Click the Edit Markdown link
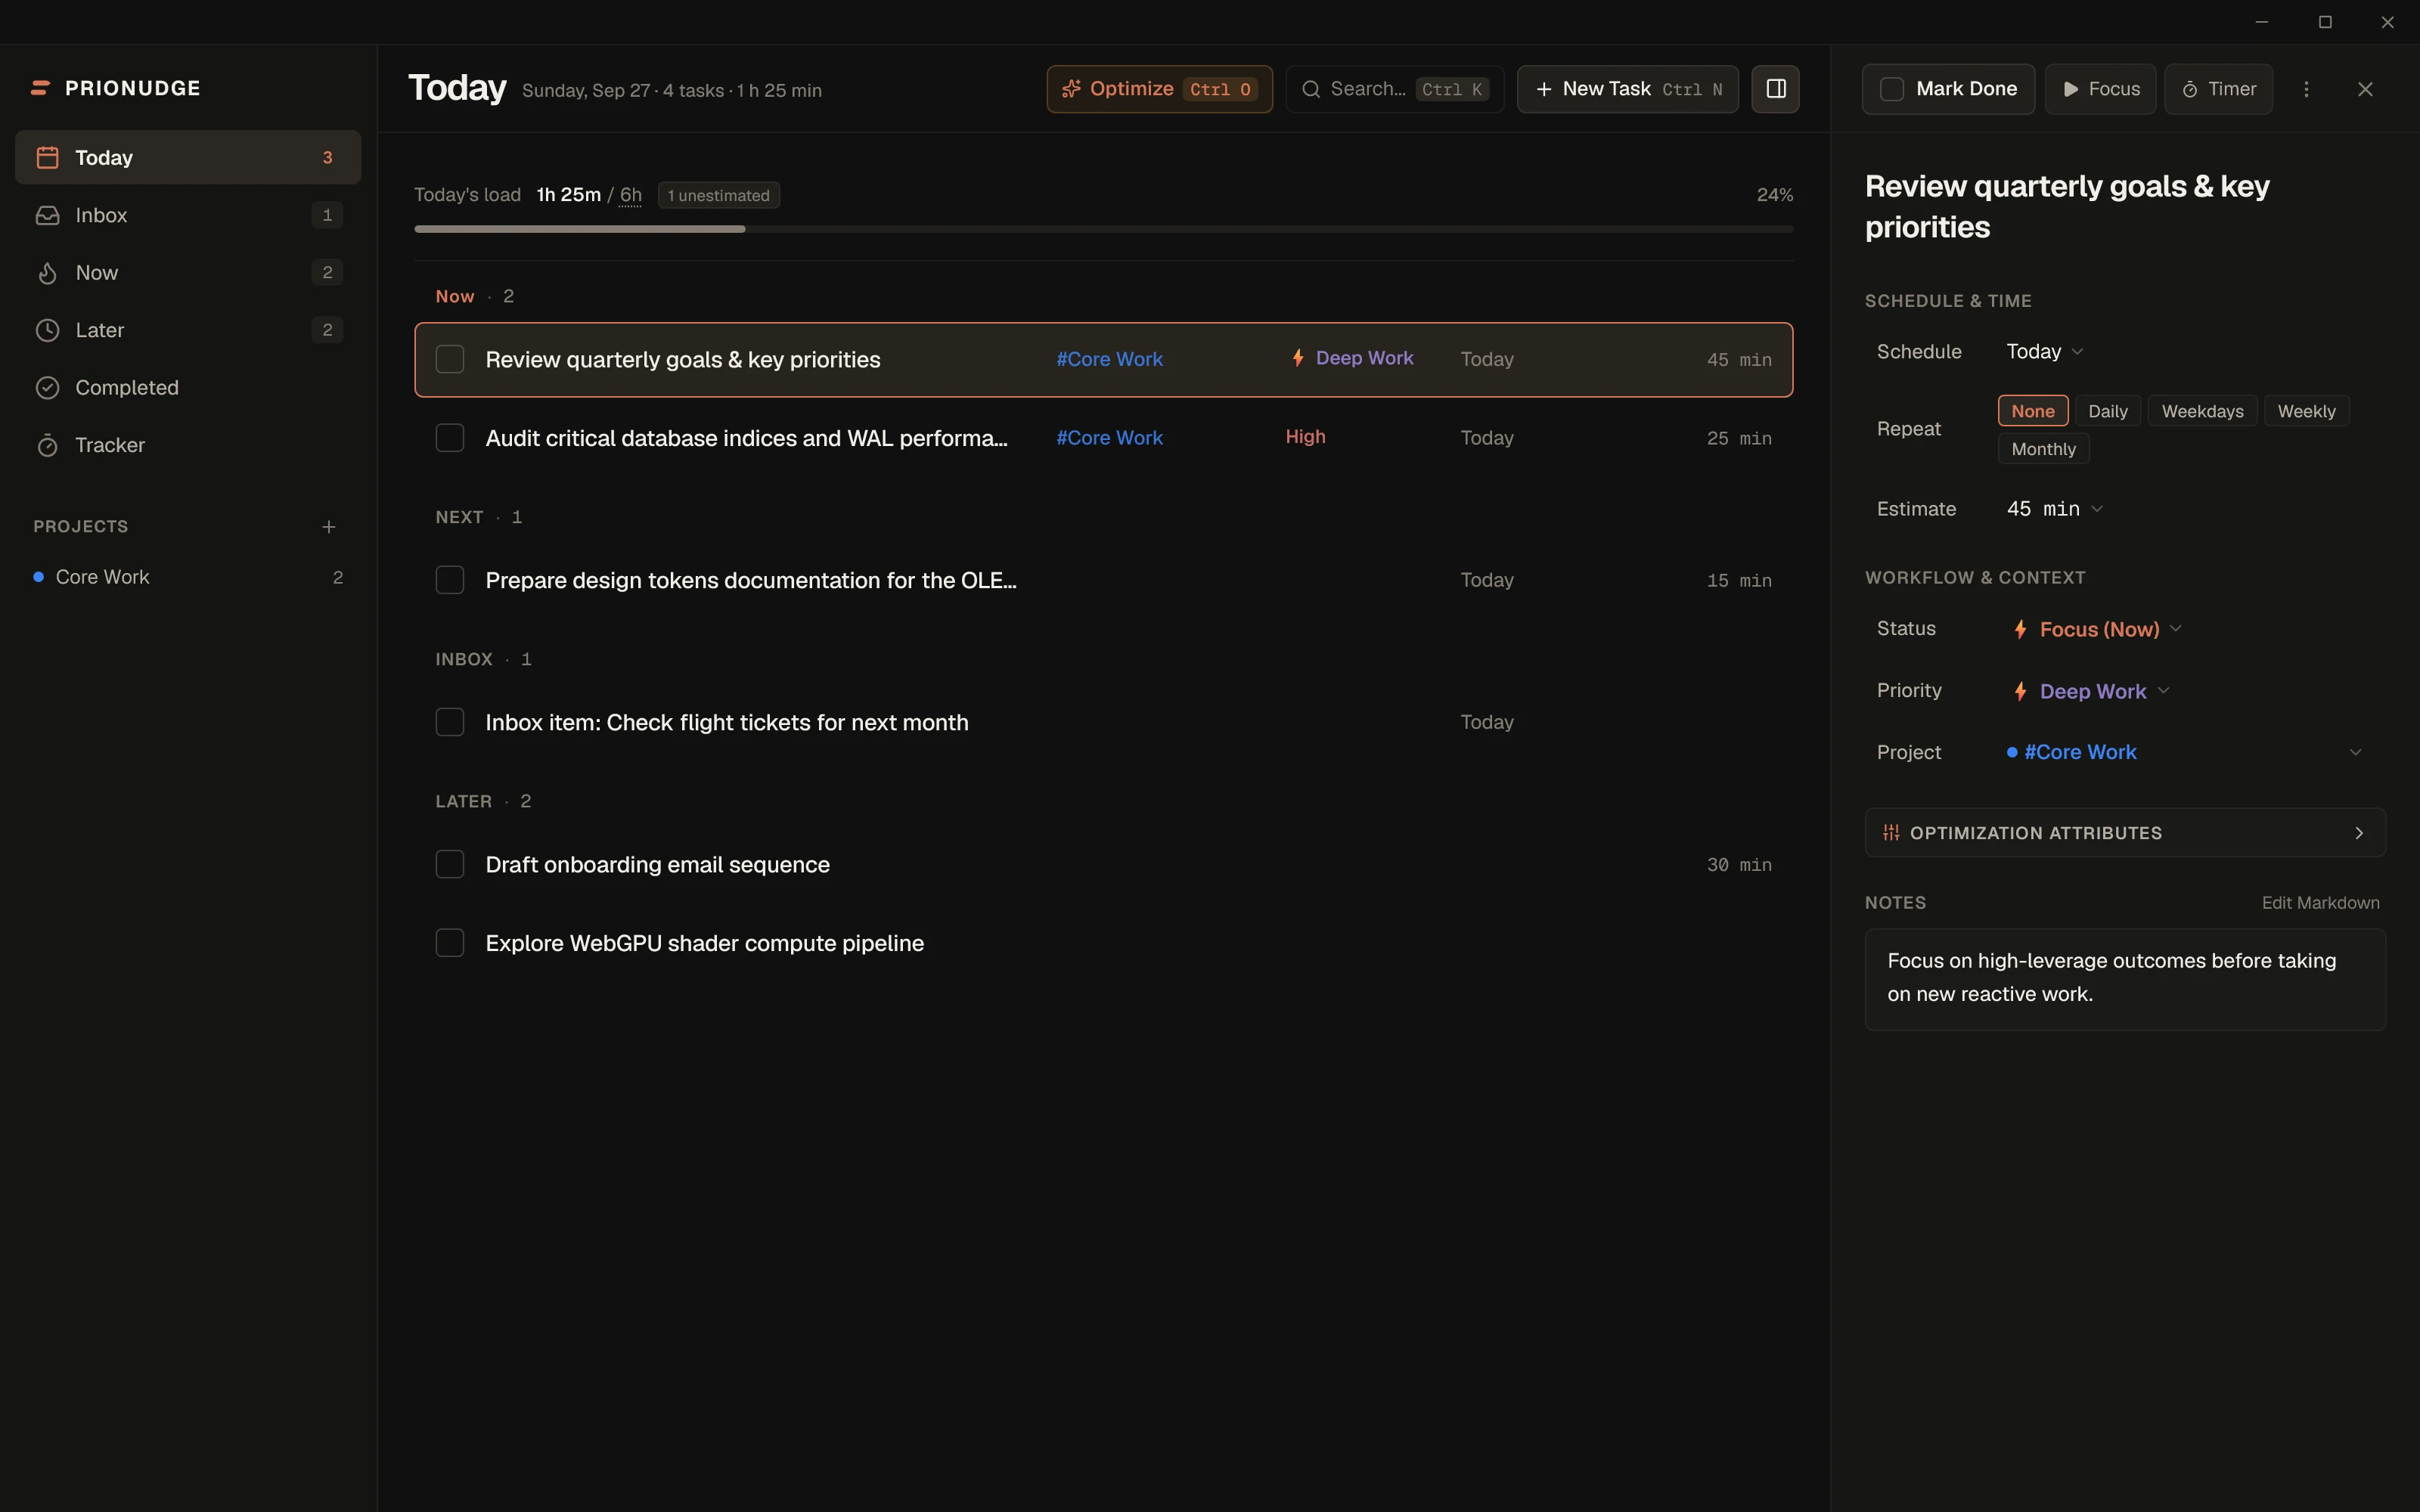 (x=2320, y=903)
